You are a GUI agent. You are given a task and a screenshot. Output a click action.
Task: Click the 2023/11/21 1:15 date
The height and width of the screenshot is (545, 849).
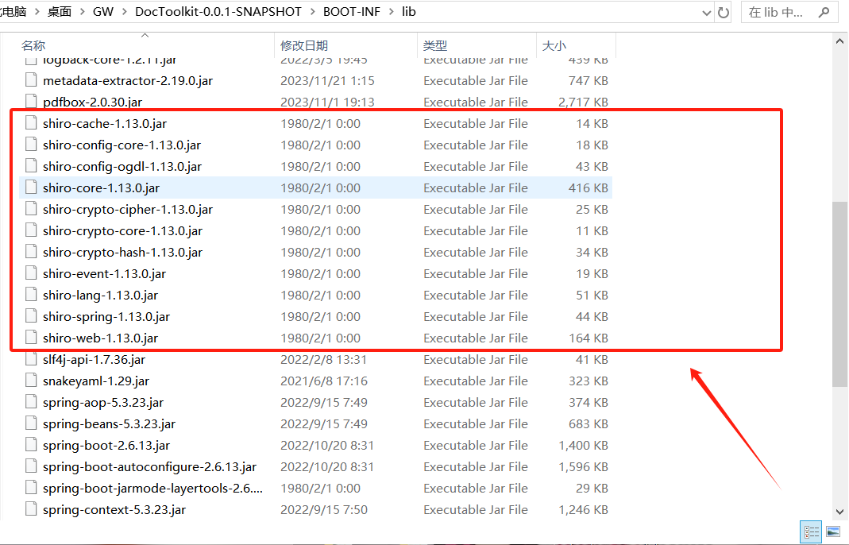coord(327,81)
